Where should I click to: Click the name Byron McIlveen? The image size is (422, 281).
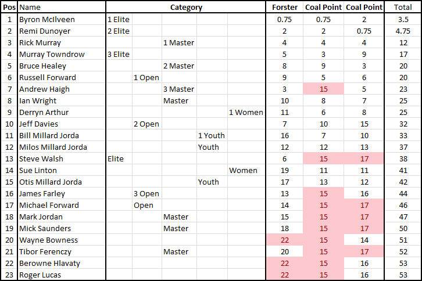coord(47,19)
